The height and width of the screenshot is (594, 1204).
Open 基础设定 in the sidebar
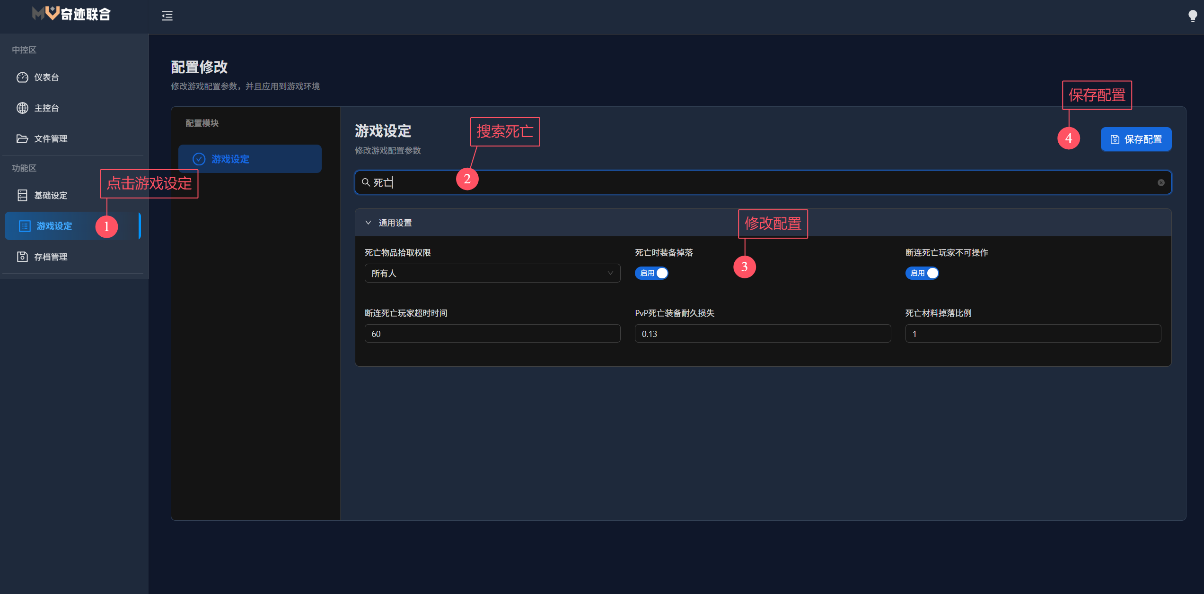(50, 196)
